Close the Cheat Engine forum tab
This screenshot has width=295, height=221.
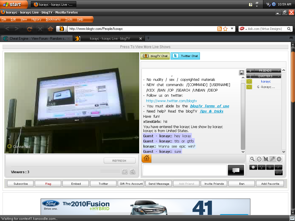tap(69, 39)
